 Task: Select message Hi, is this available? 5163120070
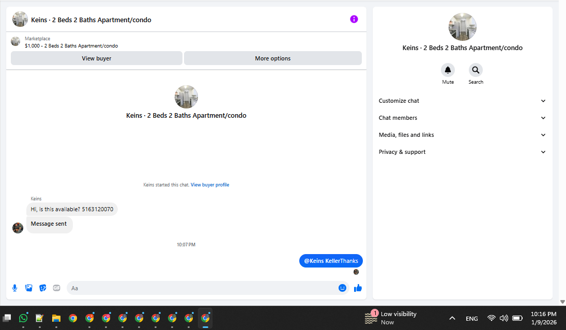[x=72, y=209]
